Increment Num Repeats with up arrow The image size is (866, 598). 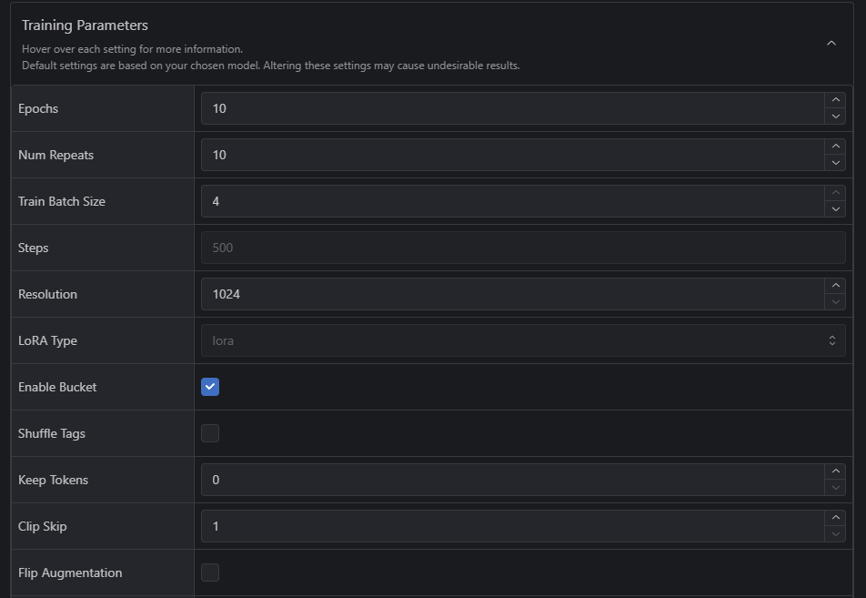pos(834,147)
